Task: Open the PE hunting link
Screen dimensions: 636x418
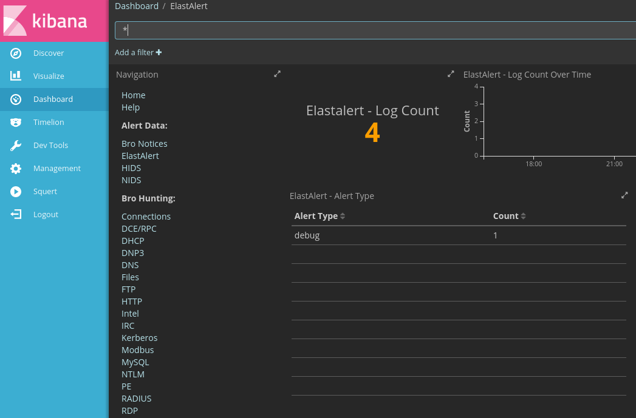Action: click(126, 387)
